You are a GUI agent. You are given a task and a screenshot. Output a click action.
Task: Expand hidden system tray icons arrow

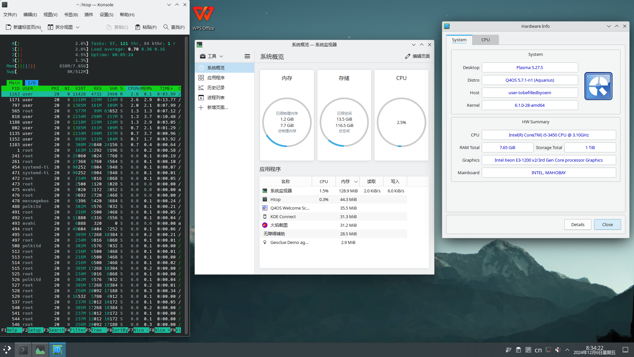click(567, 350)
